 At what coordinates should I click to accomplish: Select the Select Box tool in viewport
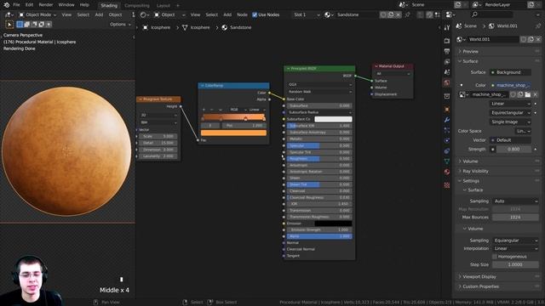9,25
